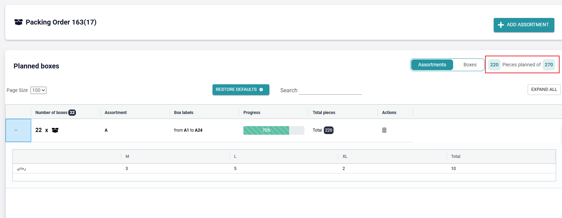This screenshot has width=562, height=218.
Task: Click the 22 badge in Number of boxes header
Action: [72, 113]
